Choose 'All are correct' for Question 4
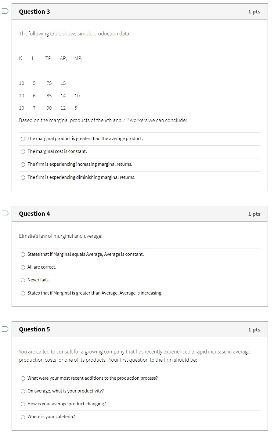 tap(23, 267)
